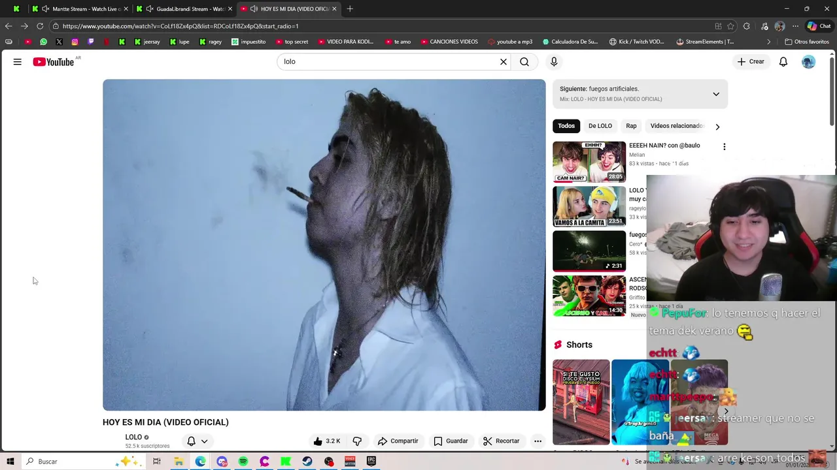Image resolution: width=837 pixels, height=470 pixels.
Task: Select the Todos filter chip
Action: pyautogui.click(x=566, y=126)
